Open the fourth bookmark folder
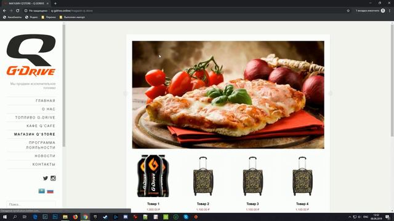Image resolution: width=394 pixels, height=221 pixels. click(72, 17)
